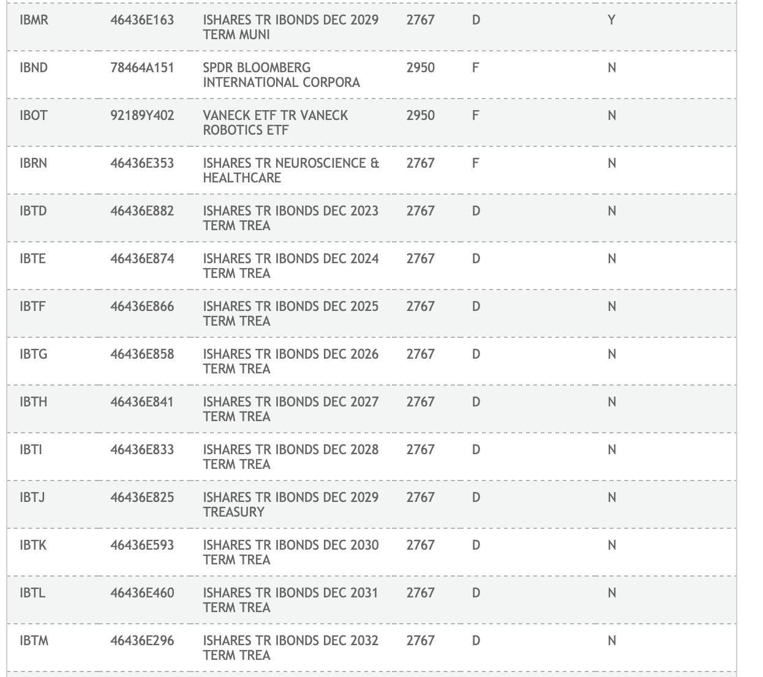This screenshot has height=677, width=763.
Task: Click the N value in IBRN row
Action: [611, 163]
